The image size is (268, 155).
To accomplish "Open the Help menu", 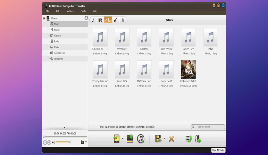I will (95, 11).
